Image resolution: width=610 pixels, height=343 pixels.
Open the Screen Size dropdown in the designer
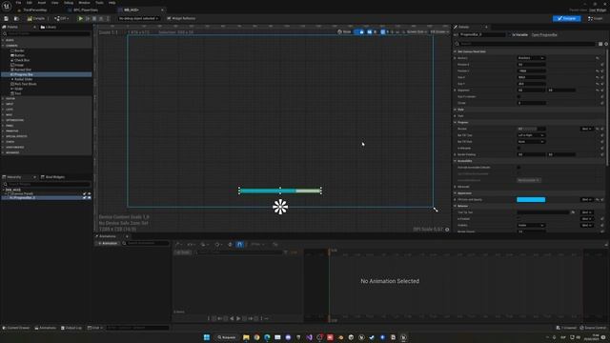click(417, 31)
